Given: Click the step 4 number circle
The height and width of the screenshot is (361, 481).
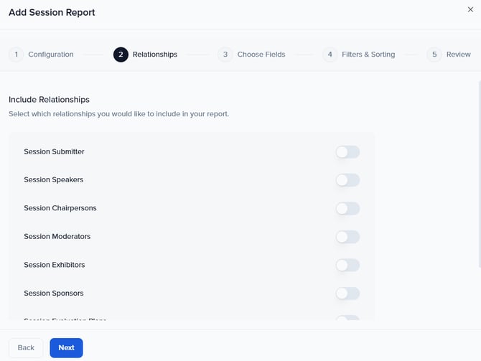Looking at the screenshot, I should (x=330, y=55).
